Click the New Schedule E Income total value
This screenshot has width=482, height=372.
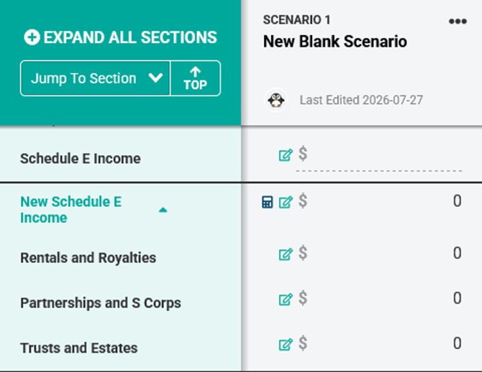(x=457, y=201)
